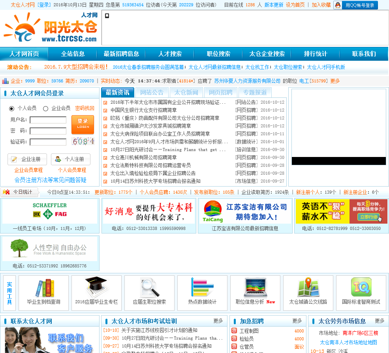This screenshot has height=353, width=389.
Task: Click the captcha image 6084
Action: 83,142
